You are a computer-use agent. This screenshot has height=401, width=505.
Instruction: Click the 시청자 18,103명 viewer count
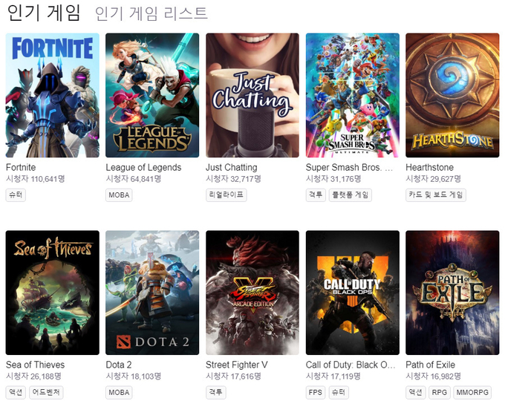click(x=134, y=376)
